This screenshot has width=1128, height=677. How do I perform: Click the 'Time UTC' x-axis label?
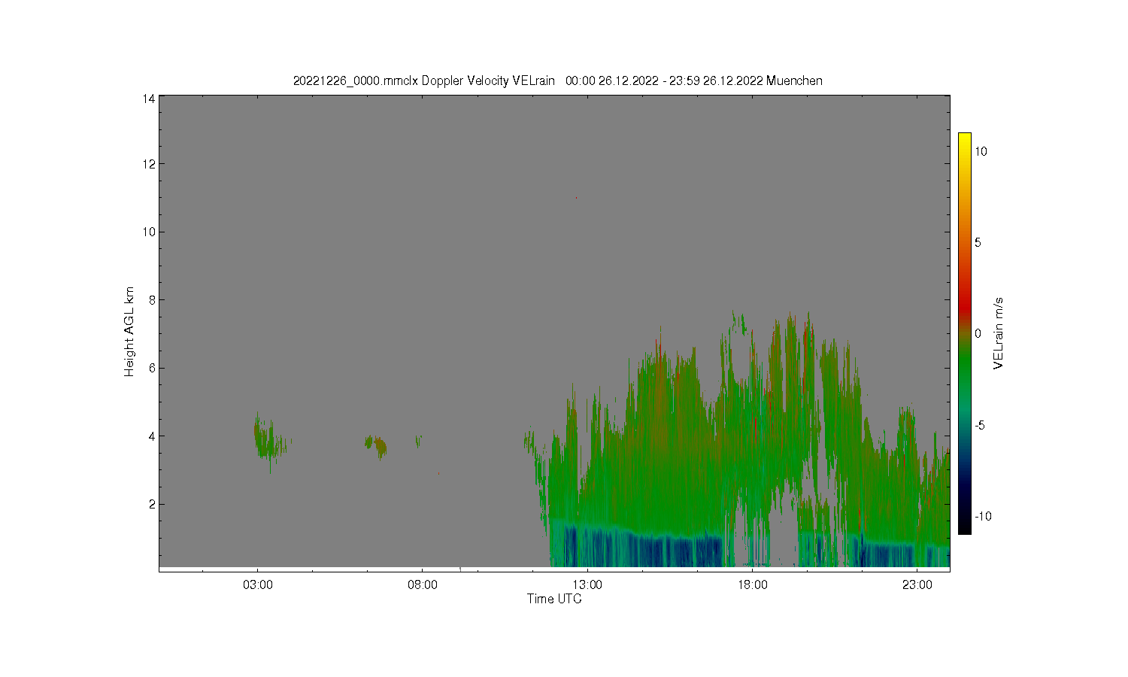(554, 599)
